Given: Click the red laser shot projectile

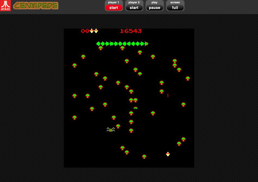Looking at the screenshot, I should point(168,95).
